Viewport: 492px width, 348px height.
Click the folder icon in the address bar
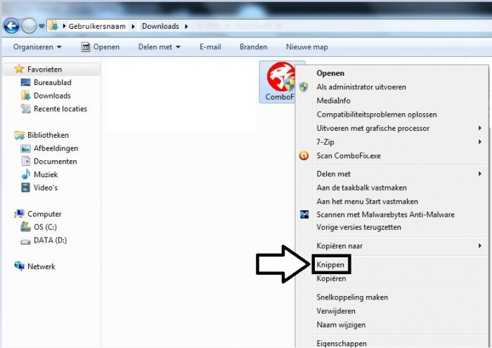coord(53,26)
